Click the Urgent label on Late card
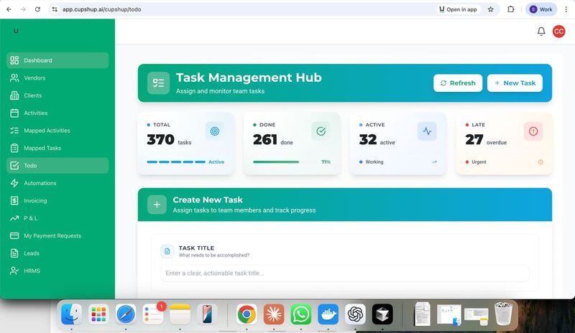 (479, 162)
